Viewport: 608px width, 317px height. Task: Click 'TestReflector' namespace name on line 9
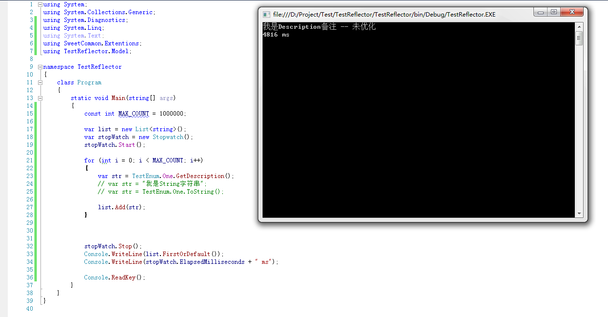(99, 67)
